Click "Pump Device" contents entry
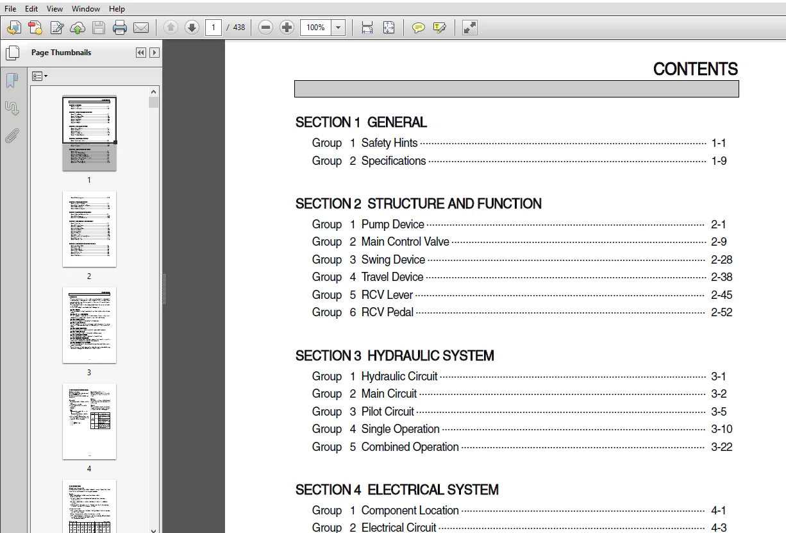The height and width of the screenshot is (533, 786). pyautogui.click(x=393, y=224)
